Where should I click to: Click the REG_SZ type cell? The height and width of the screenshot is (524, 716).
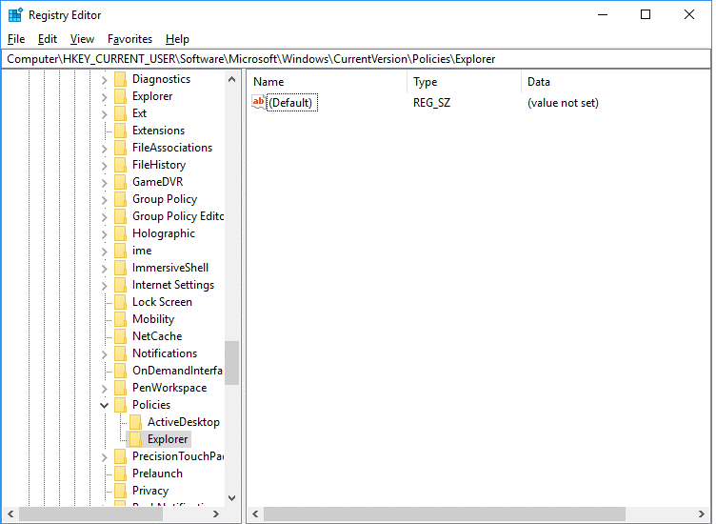point(431,103)
